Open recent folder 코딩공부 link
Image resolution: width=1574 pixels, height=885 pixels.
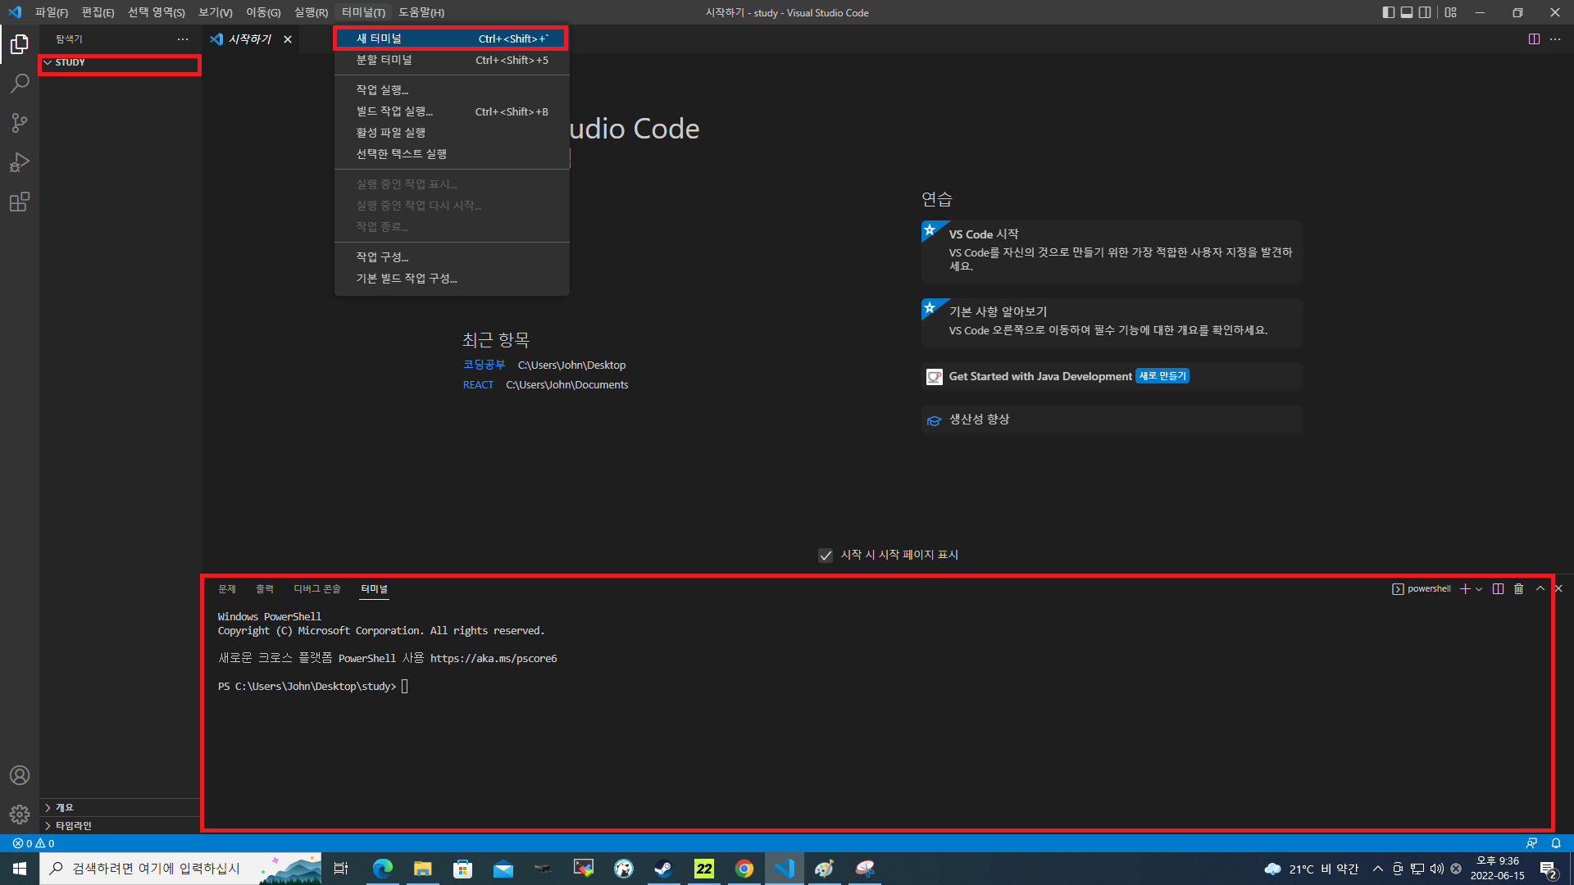click(x=484, y=365)
